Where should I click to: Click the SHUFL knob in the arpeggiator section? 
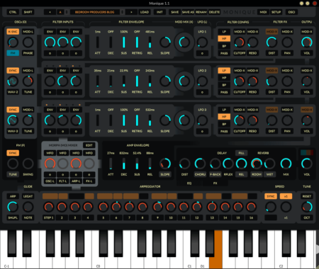(13, 207)
